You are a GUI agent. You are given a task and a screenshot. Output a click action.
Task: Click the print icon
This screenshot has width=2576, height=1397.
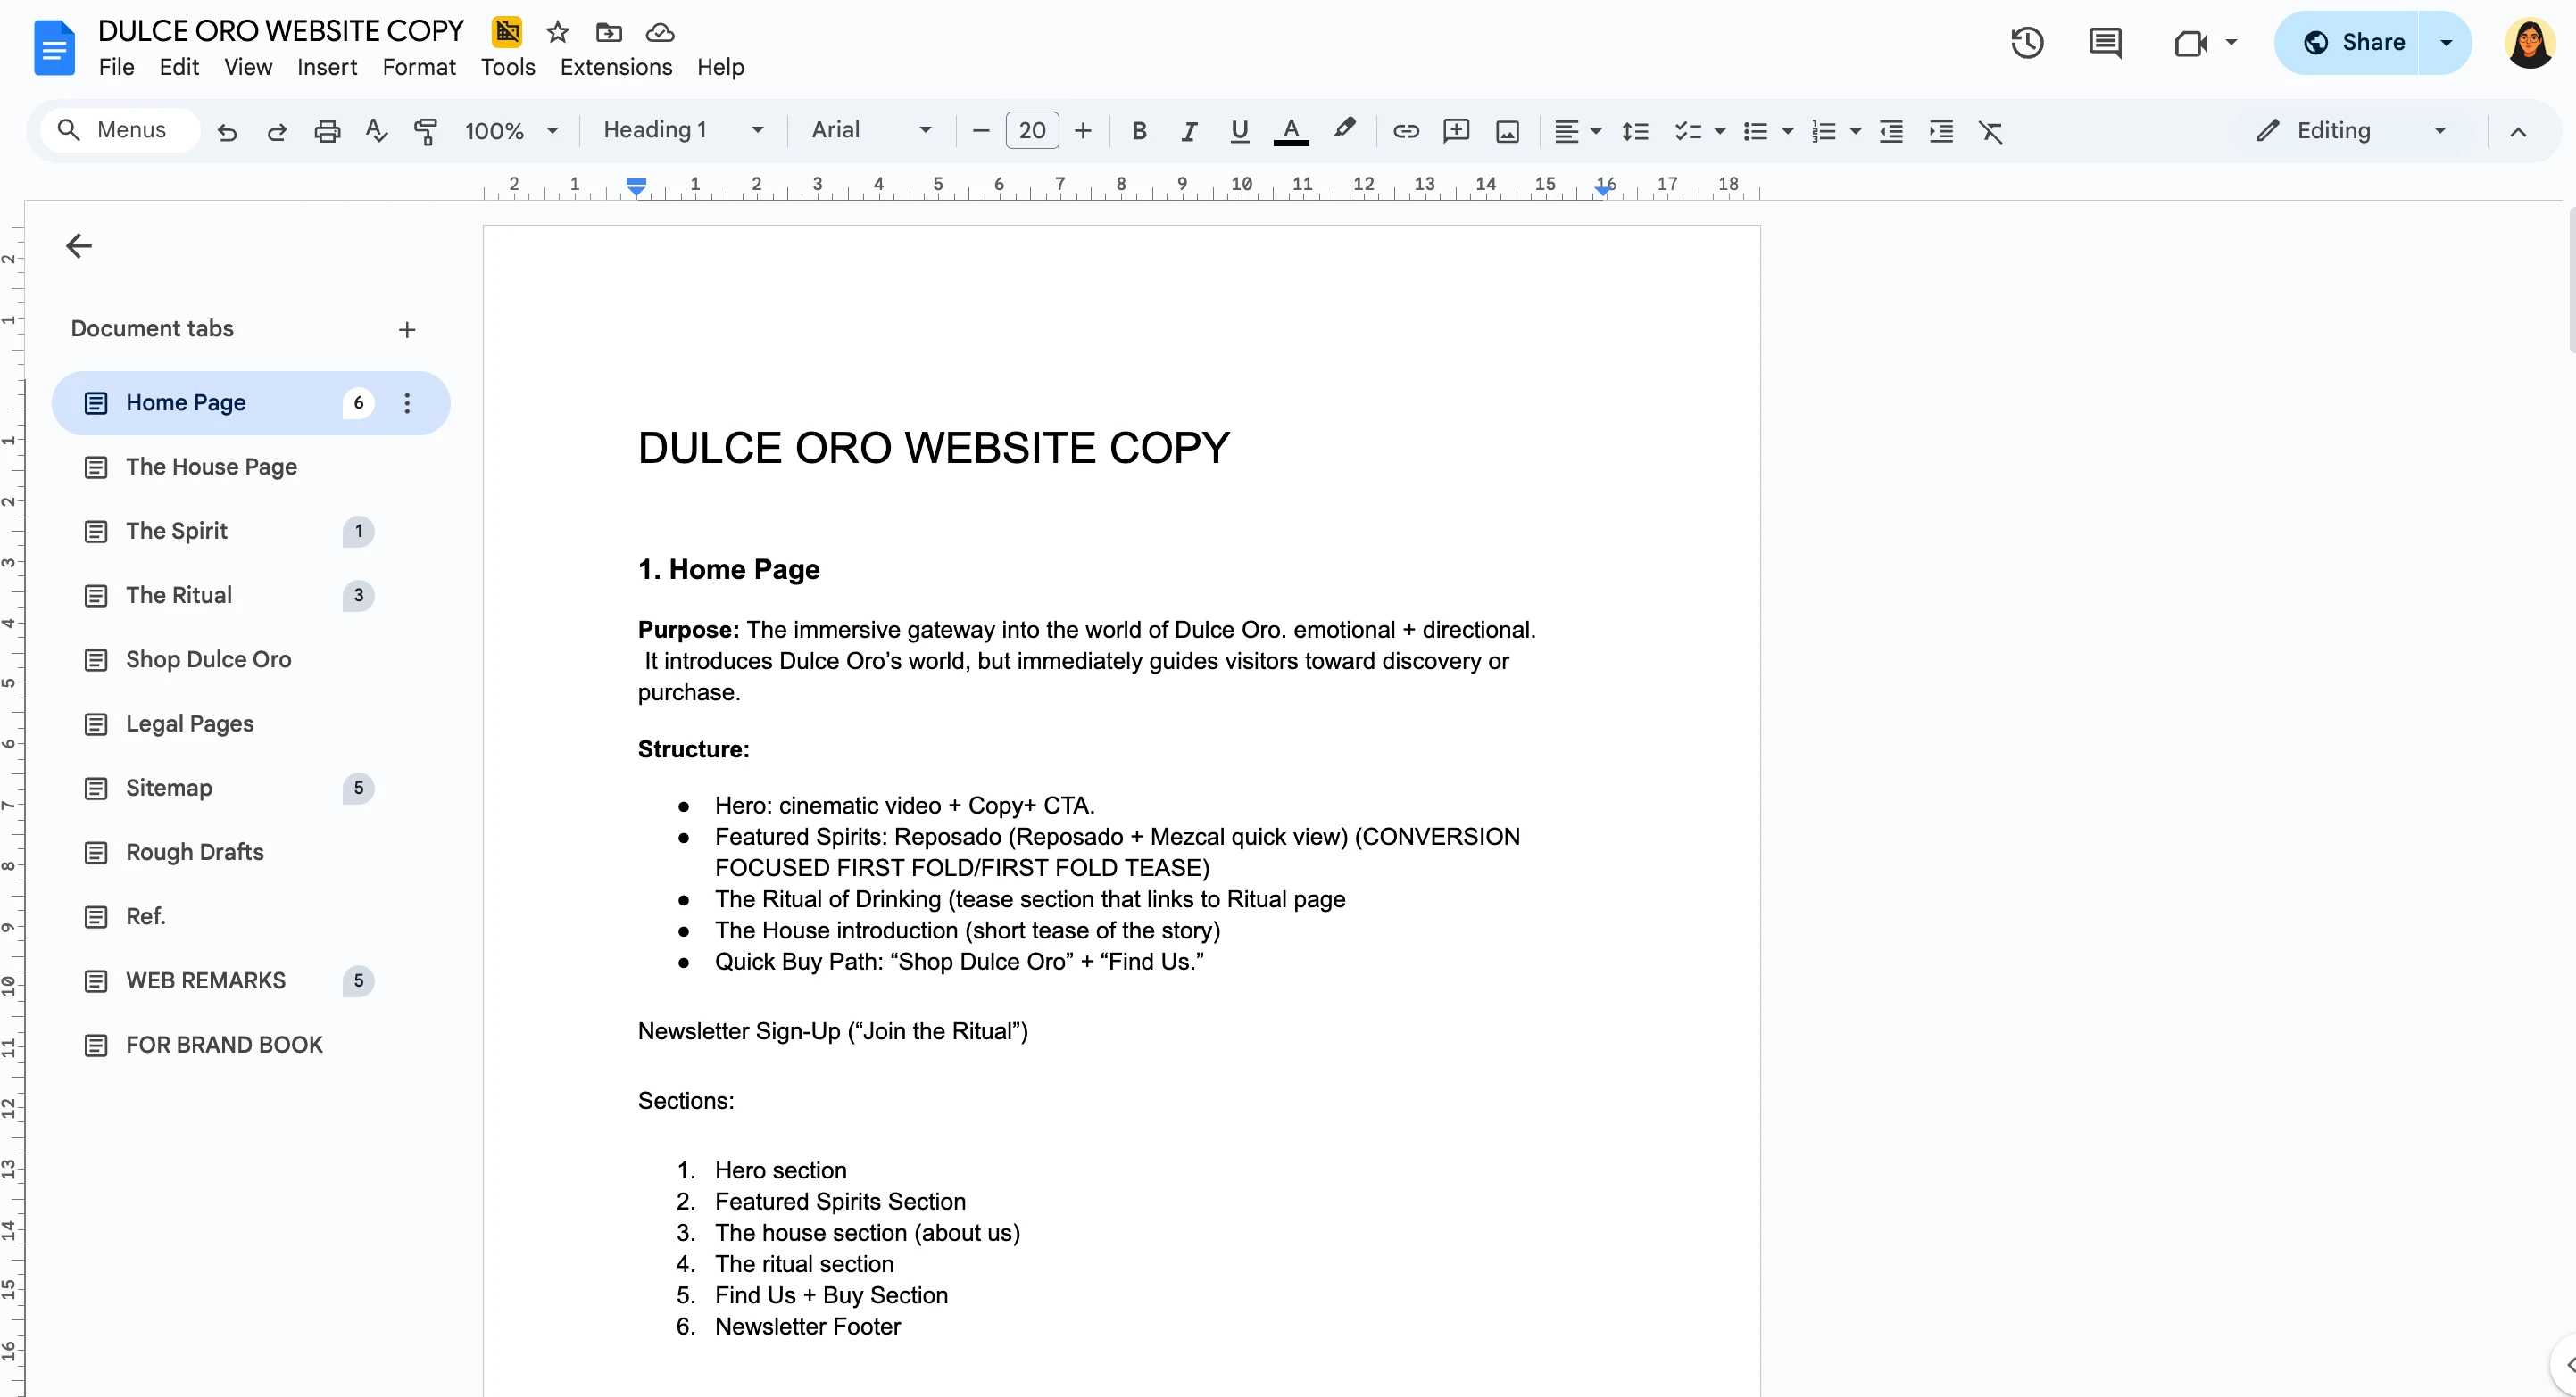(x=327, y=131)
